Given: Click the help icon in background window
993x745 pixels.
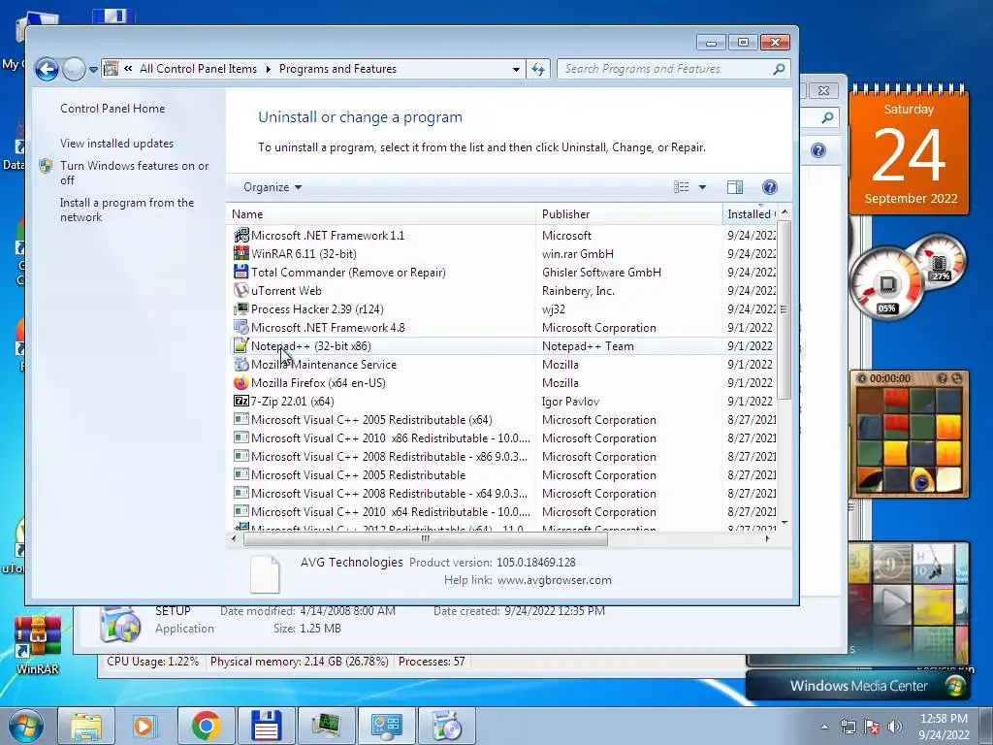Looking at the screenshot, I should [818, 150].
